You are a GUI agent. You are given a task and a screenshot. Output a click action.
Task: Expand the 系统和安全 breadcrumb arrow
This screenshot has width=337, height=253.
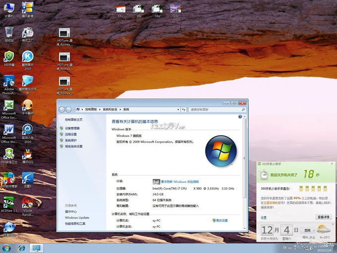click(120, 109)
